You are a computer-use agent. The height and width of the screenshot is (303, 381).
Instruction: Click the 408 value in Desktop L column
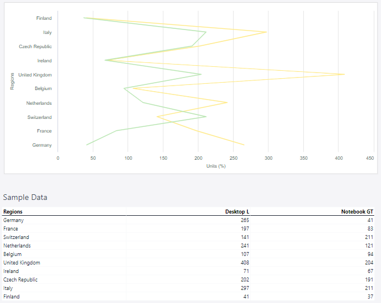coord(244,263)
